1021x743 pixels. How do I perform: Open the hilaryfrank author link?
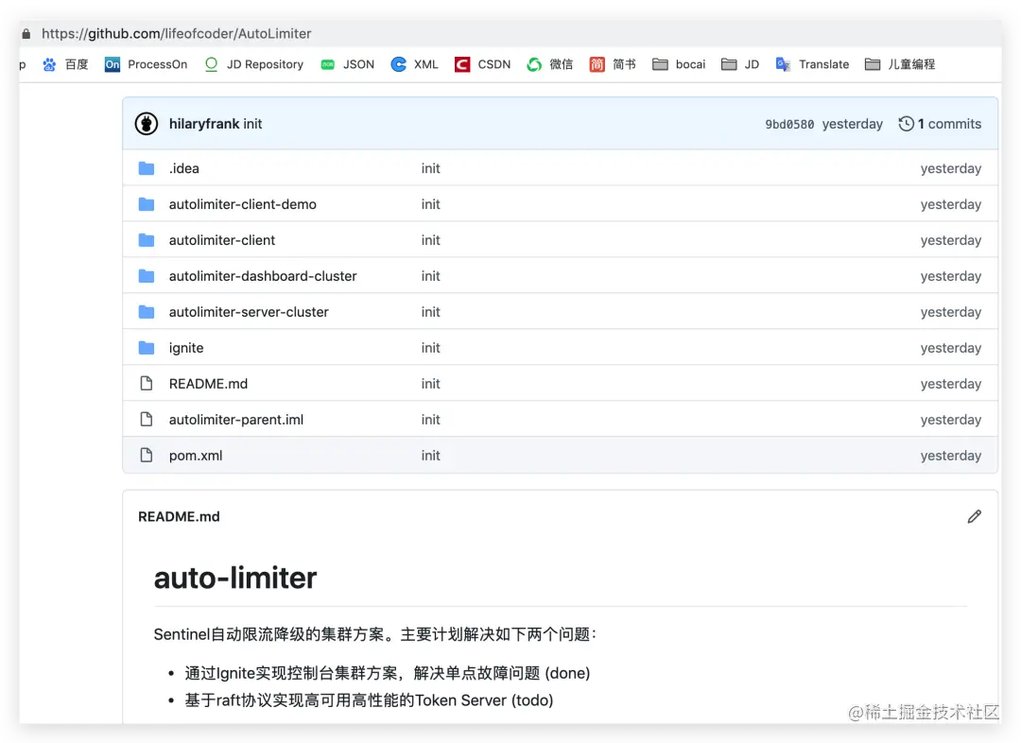[x=204, y=124]
